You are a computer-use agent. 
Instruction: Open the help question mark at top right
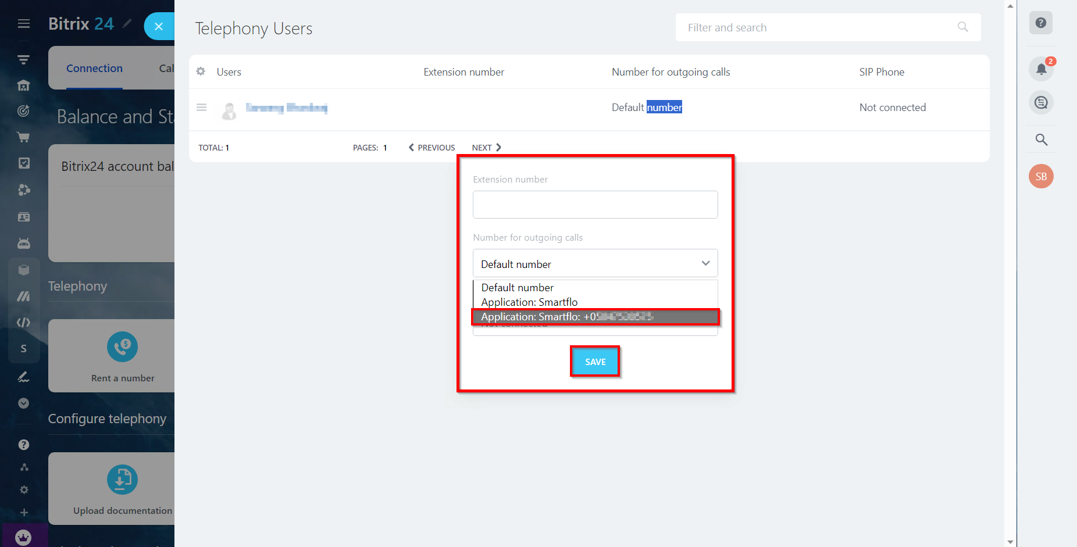[x=1041, y=23]
